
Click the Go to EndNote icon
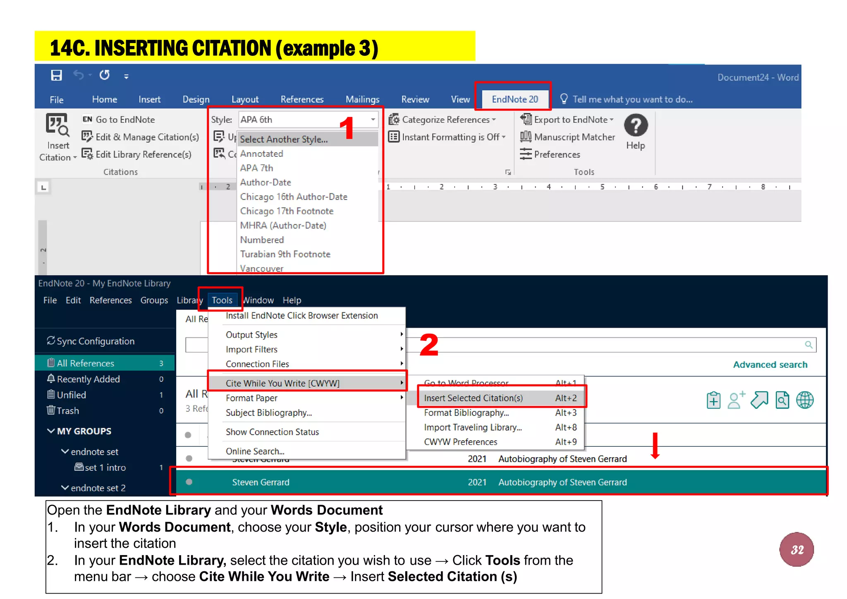point(87,120)
